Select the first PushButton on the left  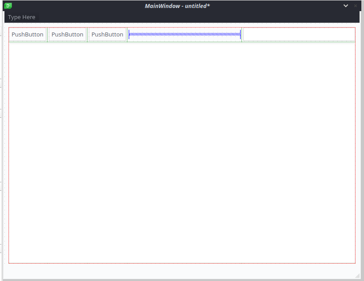(x=28, y=34)
